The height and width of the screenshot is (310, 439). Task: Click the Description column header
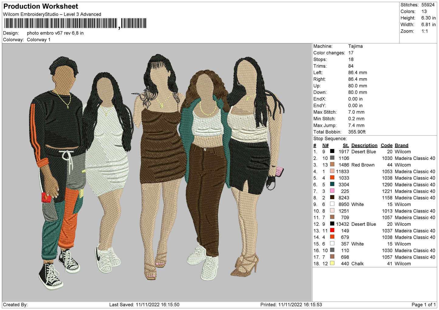364,145
